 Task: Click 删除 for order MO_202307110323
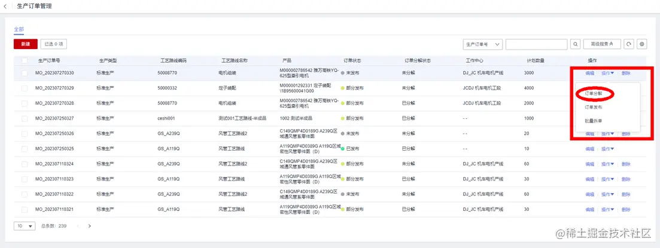[x=626, y=179]
